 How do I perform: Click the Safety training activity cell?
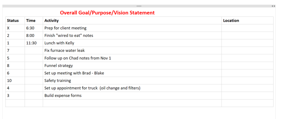(132, 81)
